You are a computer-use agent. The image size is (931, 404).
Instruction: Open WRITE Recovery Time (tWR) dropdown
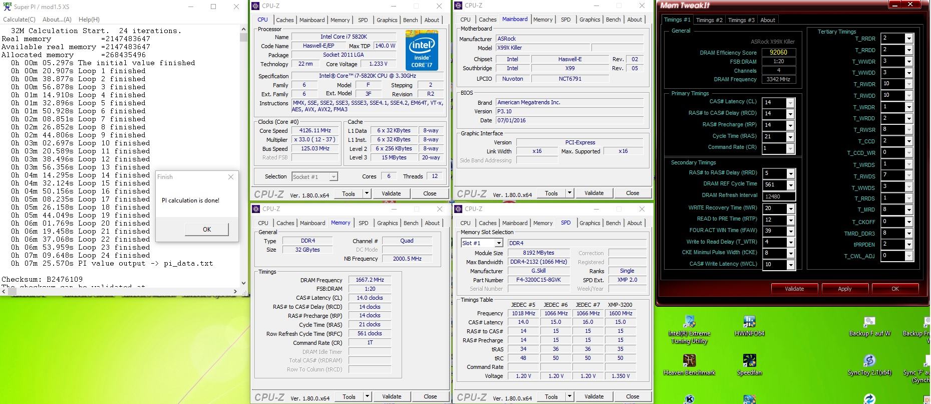click(x=791, y=209)
